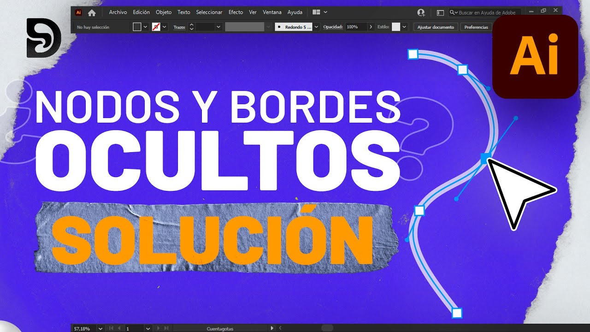590x332 pixels.
Task: Click the Trazo weight stepper arrows
Action: pos(192,27)
